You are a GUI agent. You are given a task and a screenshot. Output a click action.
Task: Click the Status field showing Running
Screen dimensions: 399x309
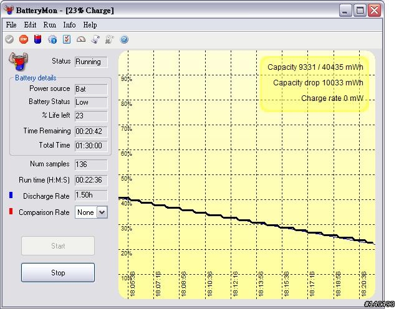pyautogui.click(x=91, y=62)
